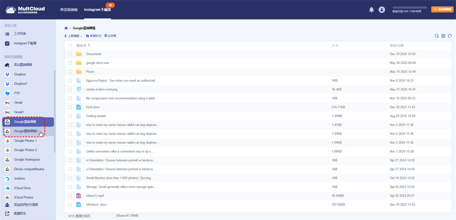Viewport: 456px width, 220px height.
Task: Open file Windows .docx
Action: 97,204
